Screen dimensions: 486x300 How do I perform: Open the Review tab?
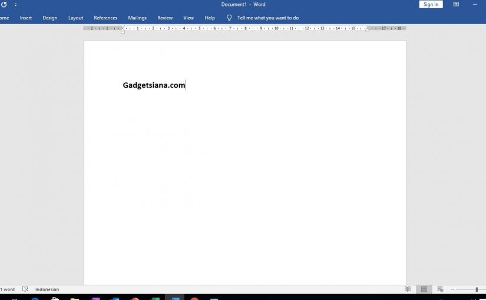click(165, 18)
